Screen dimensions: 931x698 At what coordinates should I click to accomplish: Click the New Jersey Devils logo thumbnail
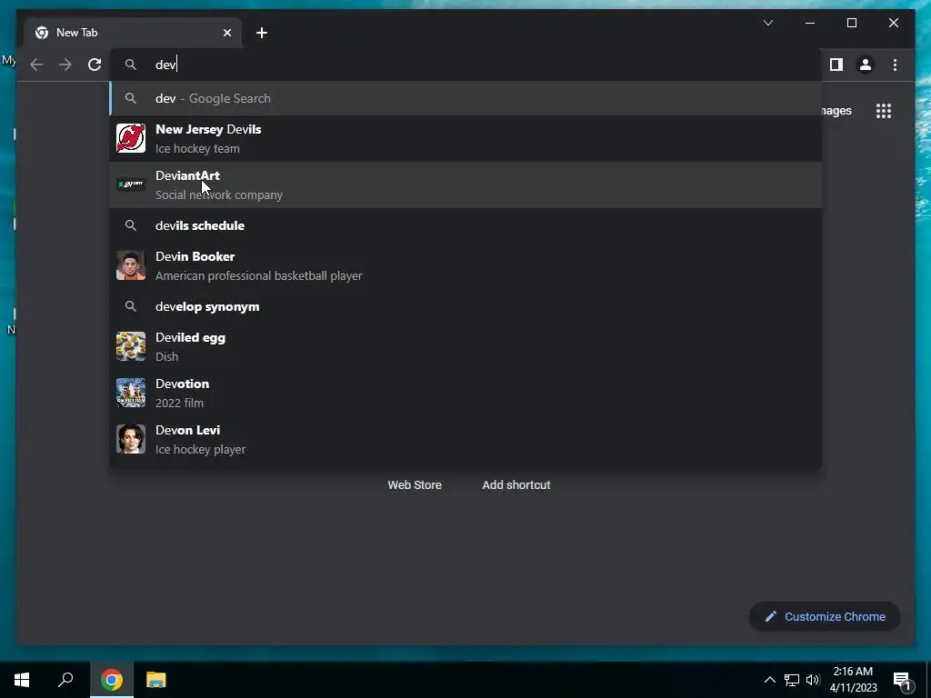pos(131,138)
